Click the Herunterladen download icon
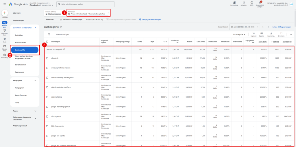 (271, 34)
